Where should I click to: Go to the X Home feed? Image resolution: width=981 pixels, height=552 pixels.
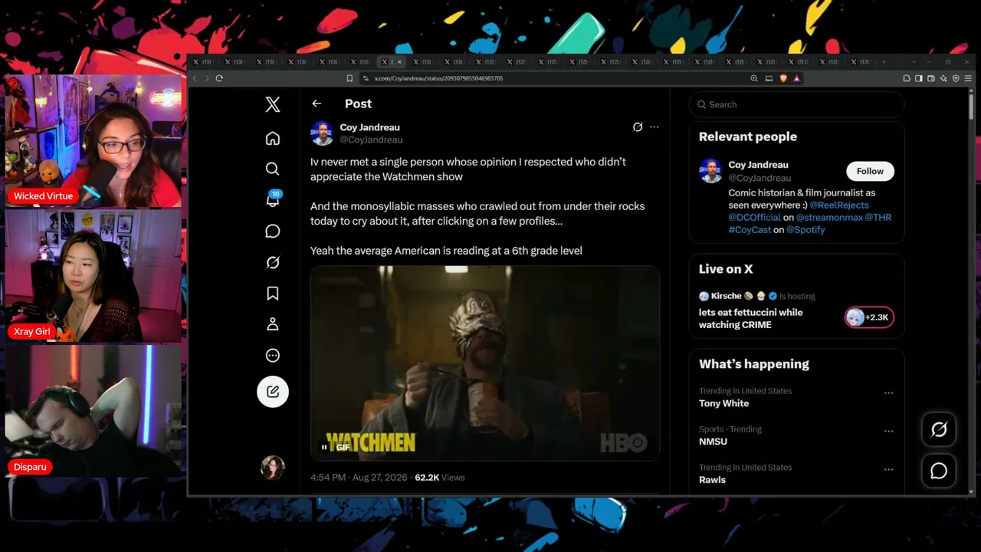(x=273, y=139)
